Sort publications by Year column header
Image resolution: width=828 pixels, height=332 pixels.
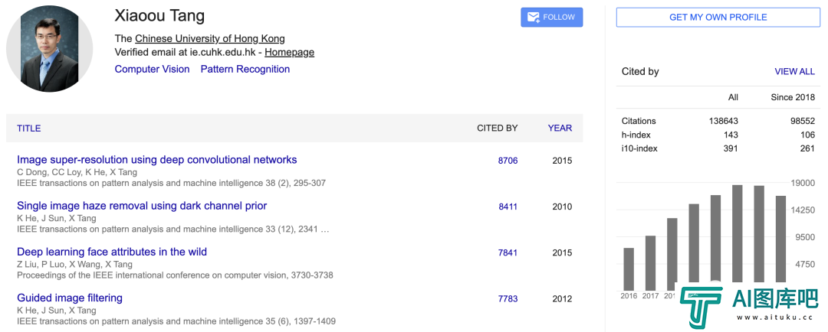tap(560, 128)
